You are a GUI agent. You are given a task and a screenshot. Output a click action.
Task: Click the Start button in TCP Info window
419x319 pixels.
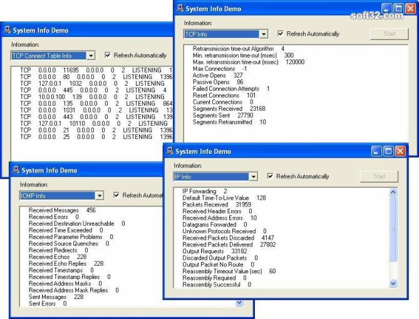pyautogui.click(x=390, y=34)
